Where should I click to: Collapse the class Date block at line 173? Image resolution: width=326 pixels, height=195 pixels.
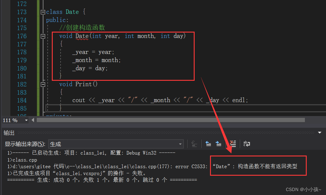(43, 12)
